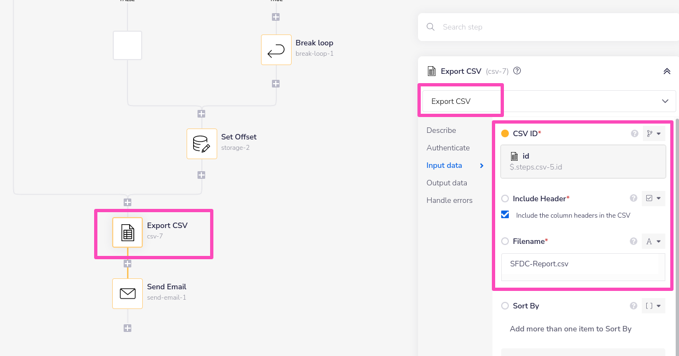
Task: Add step above Set Offset
Action: pos(201,114)
